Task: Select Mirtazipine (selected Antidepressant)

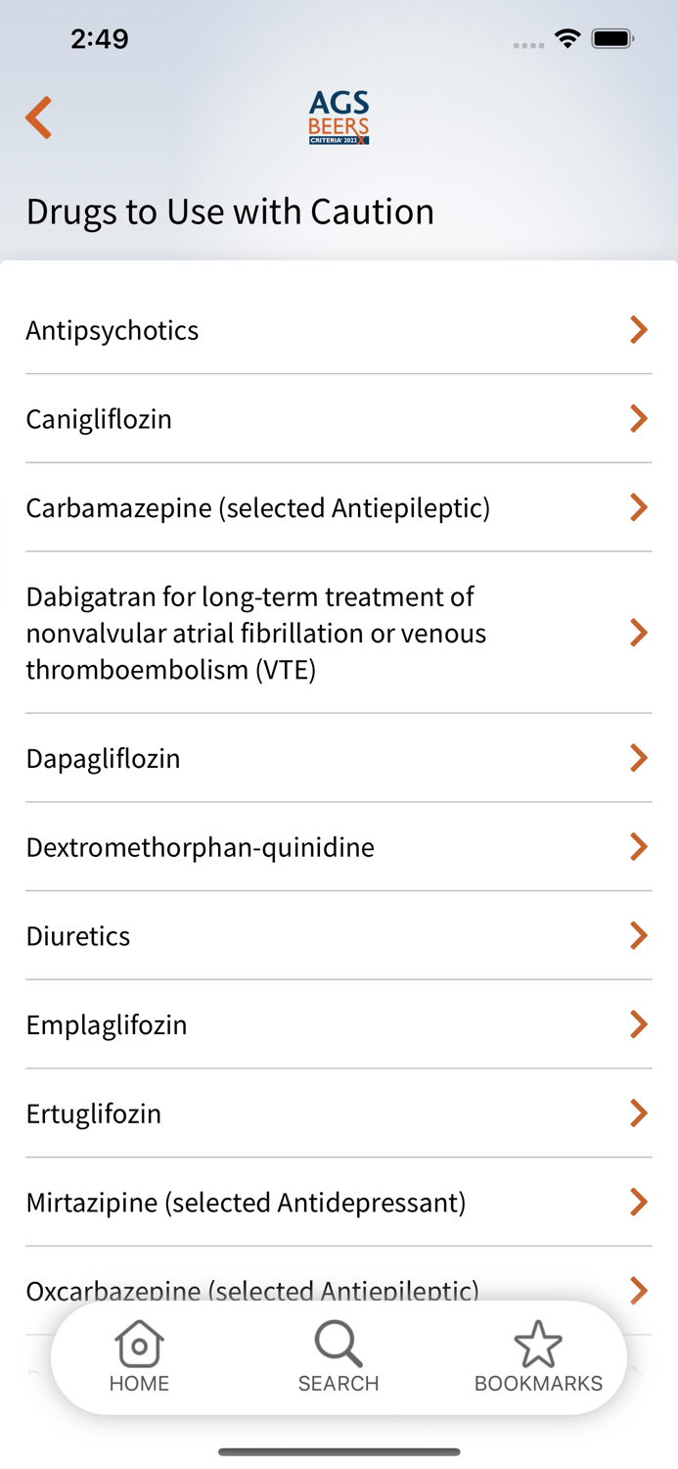Action: [x=246, y=1202]
